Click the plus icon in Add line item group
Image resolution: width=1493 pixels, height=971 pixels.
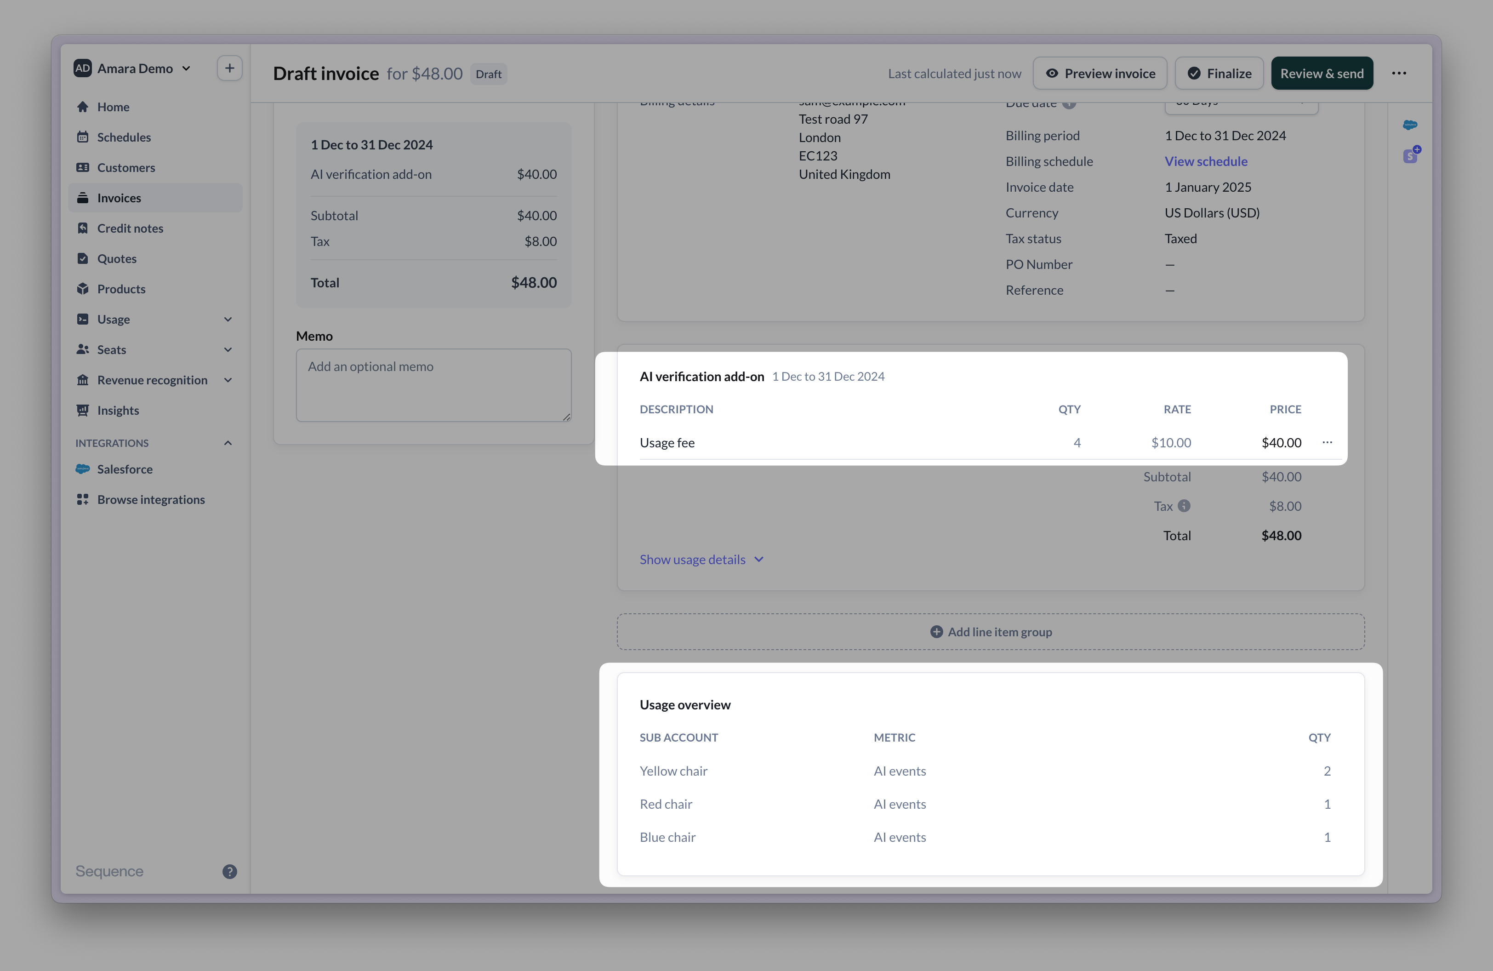(936, 632)
